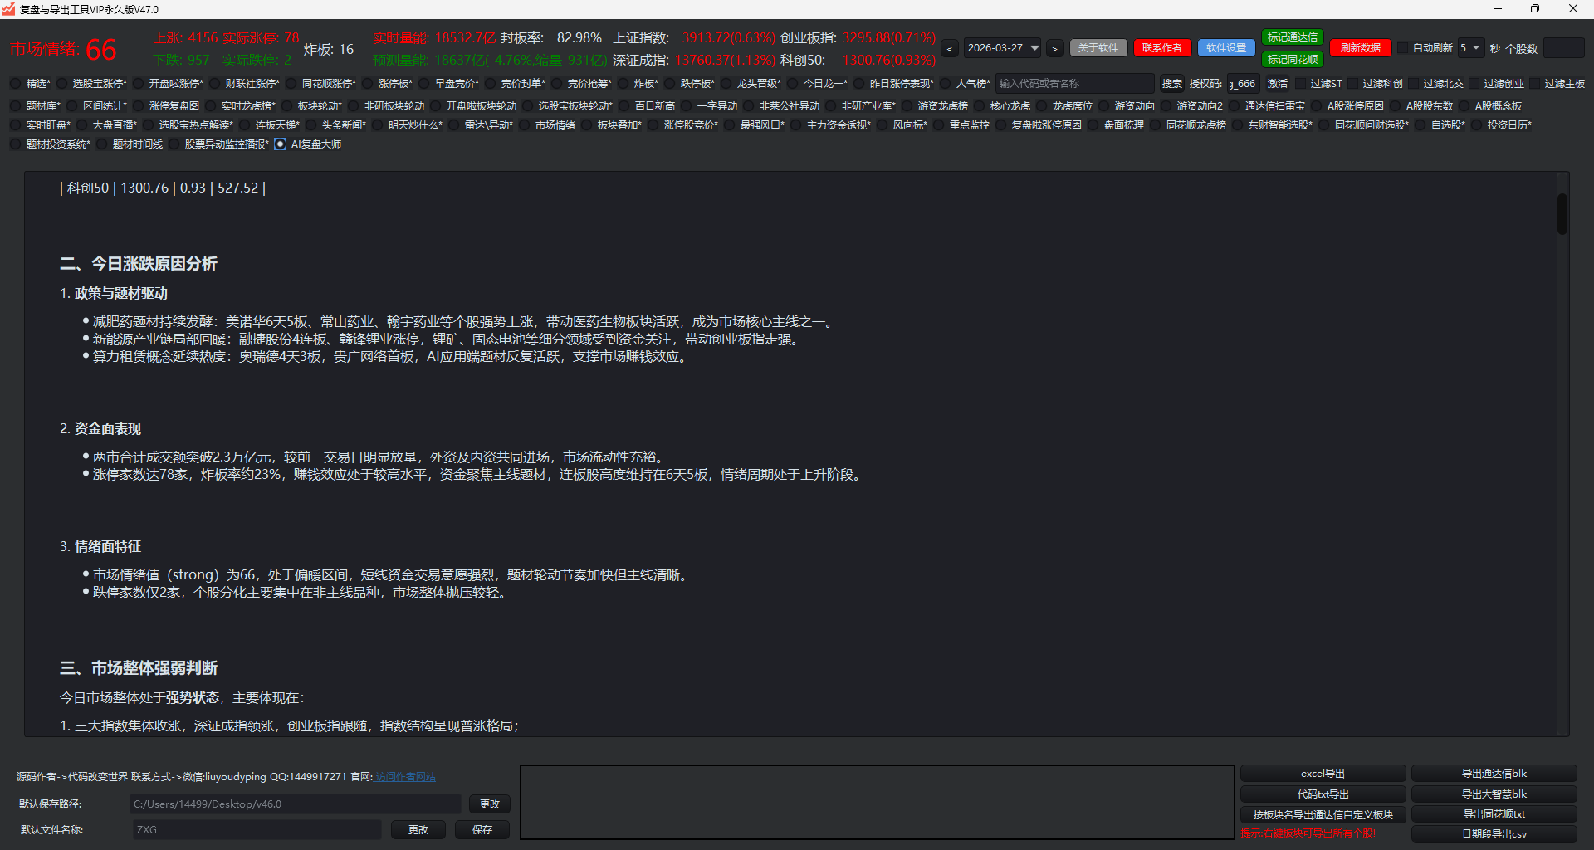Click the vertical scrollbar of the report panel
The width and height of the screenshot is (1594, 850).
coord(1562,214)
